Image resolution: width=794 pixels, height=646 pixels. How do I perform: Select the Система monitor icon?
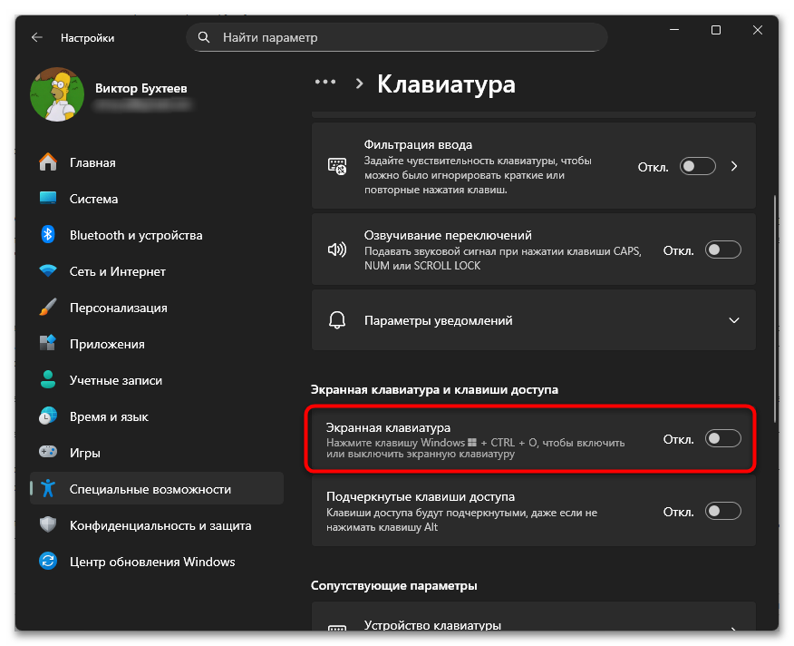pyautogui.click(x=48, y=199)
